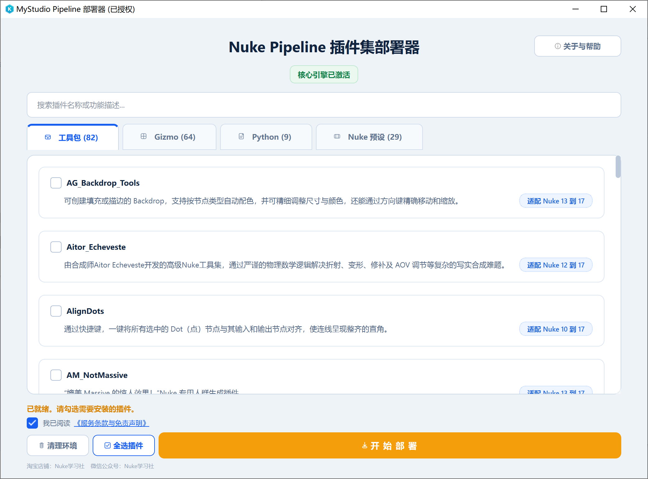Viewport: 648px width, 479px height.
Task: Select the Aitor_Echeveste plugin title
Action: click(x=96, y=247)
